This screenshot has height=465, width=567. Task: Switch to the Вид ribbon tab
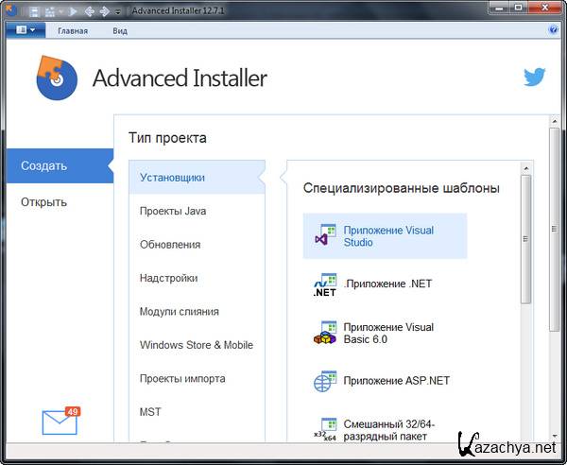click(x=120, y=30)
